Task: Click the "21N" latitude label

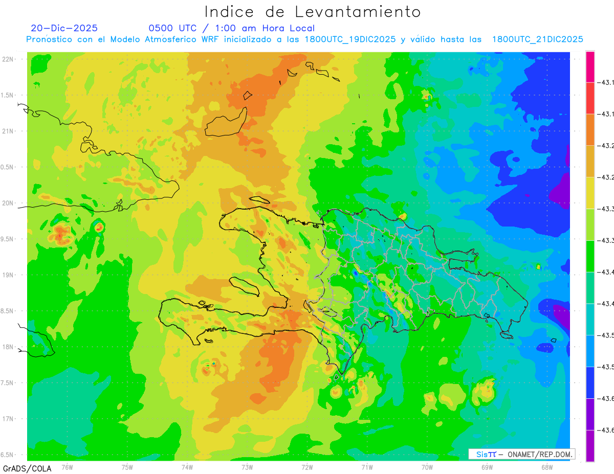Action: click(9, 131)
